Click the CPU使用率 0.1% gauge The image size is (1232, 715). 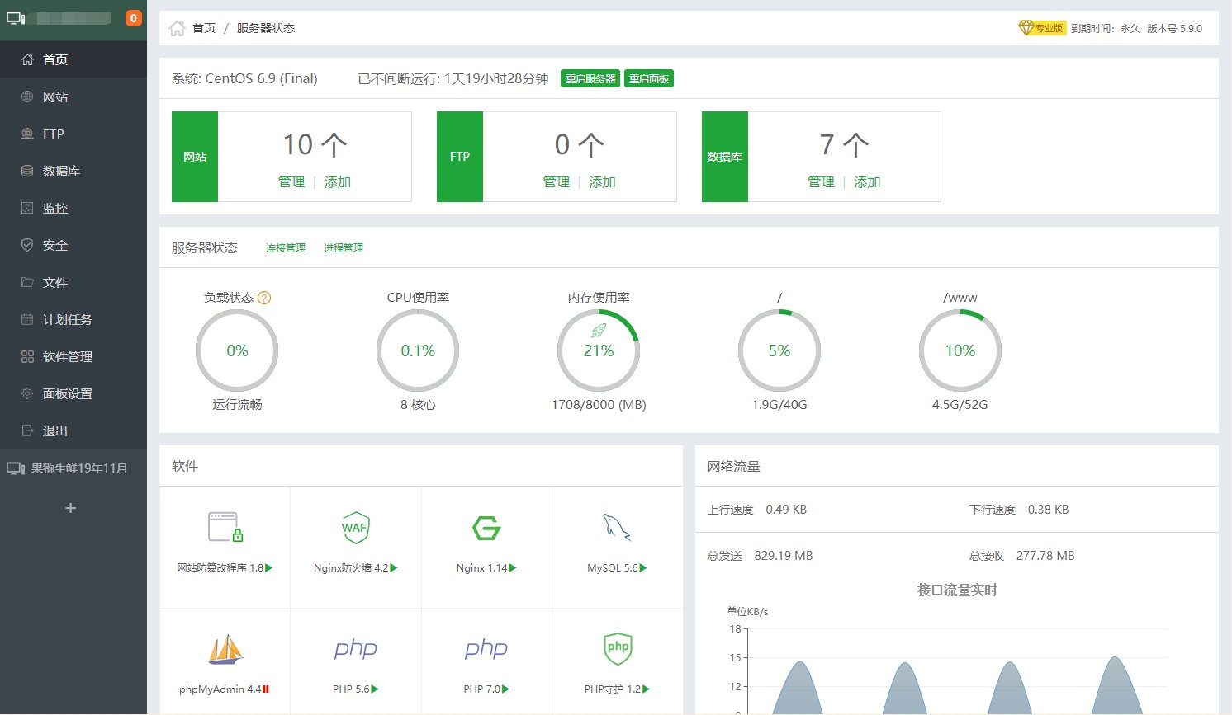click(x=418, y=350)
